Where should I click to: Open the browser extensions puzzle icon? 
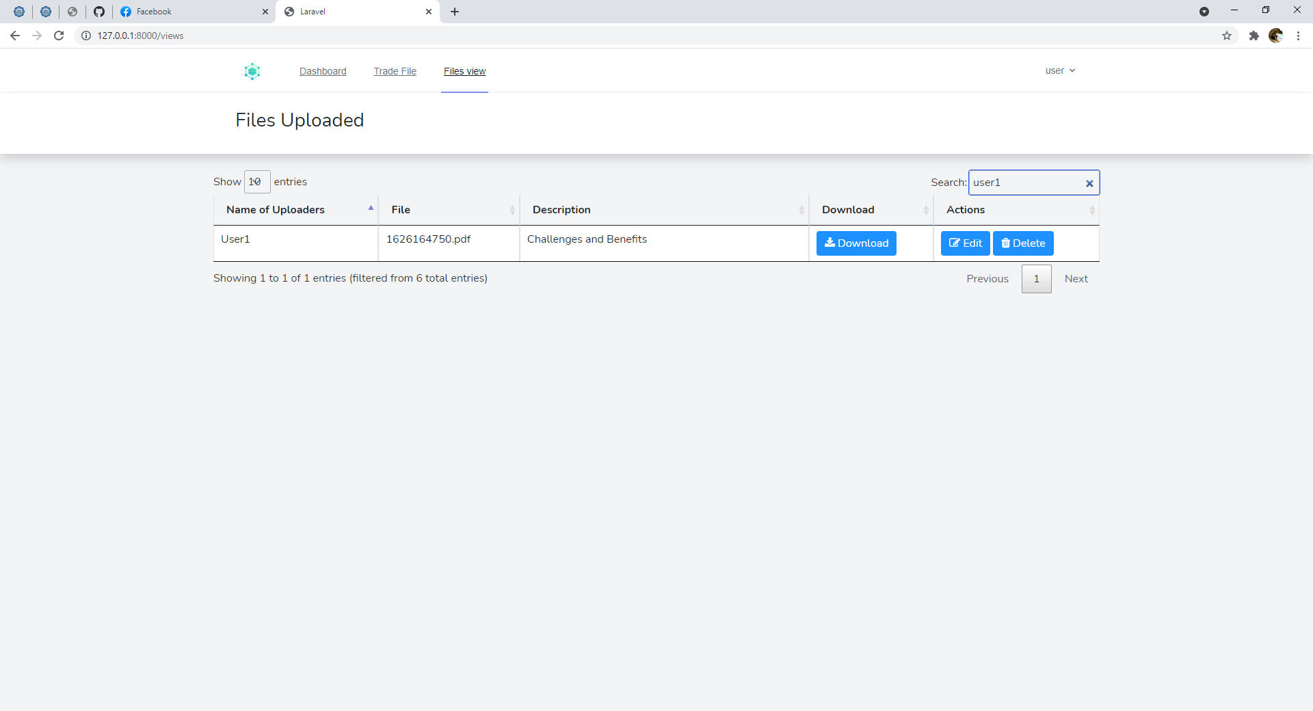[x=1254, y=36]
